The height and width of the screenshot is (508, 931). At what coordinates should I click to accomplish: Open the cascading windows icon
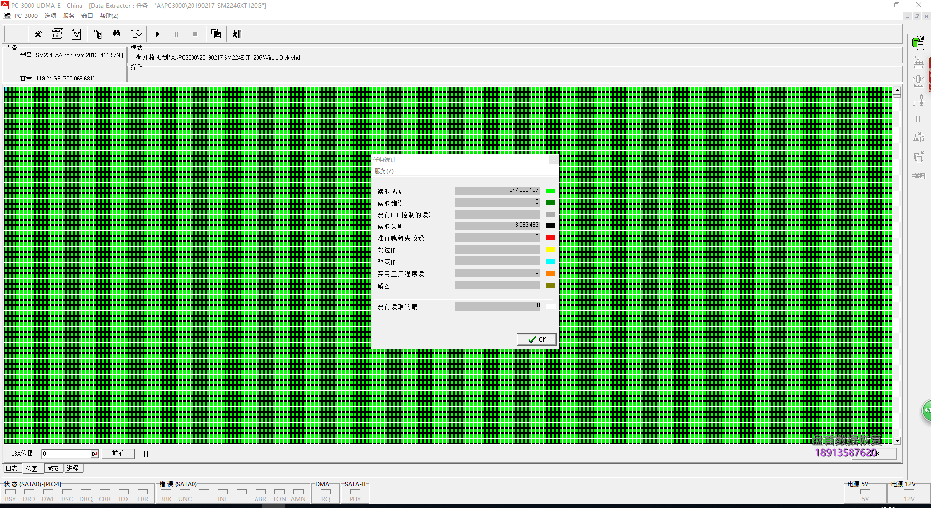click(216, 34)
